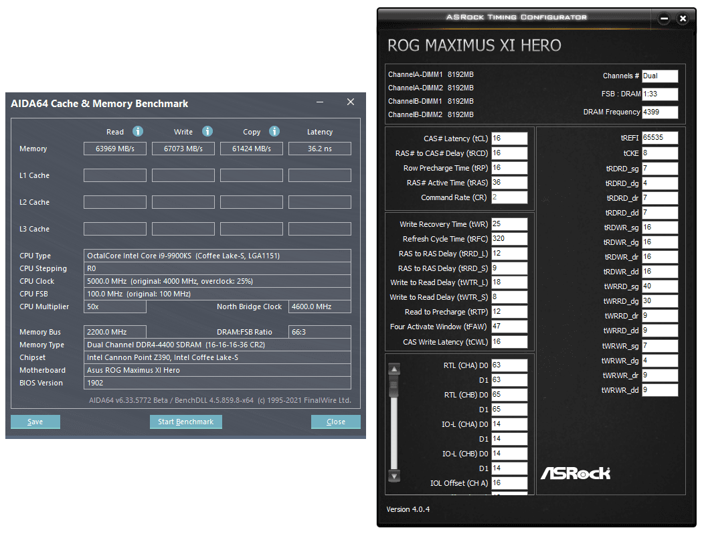
Task: Click the Read to Precharge (tRTP) field
Action: (509, 312)
